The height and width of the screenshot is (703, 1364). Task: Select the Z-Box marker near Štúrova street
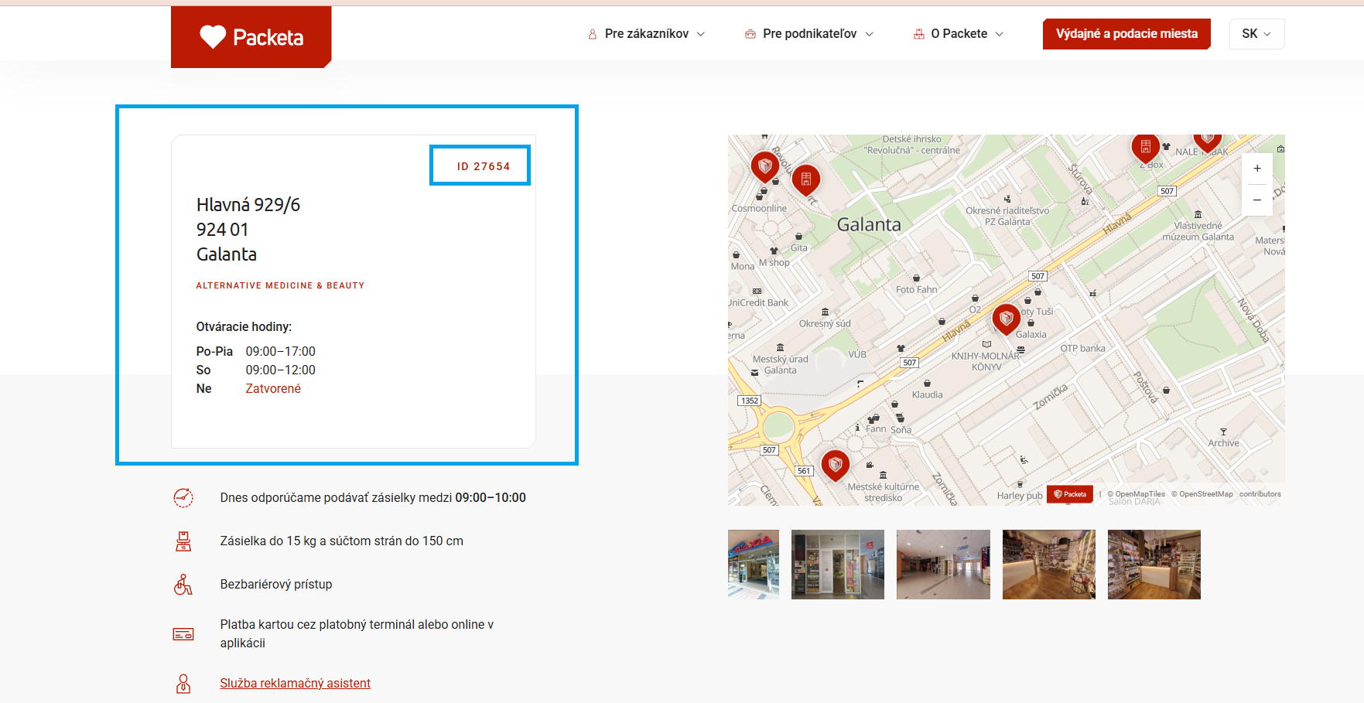pyautogui.click(x=1146, y=147)
